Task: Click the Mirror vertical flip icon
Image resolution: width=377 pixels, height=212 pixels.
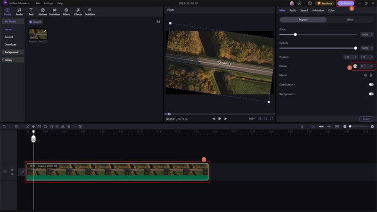Action: [x=371, y=75]
